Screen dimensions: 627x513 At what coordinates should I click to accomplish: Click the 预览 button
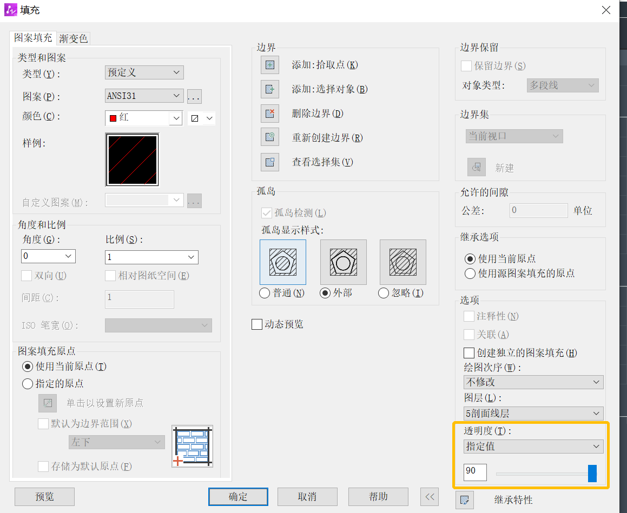tap(44, 497)
